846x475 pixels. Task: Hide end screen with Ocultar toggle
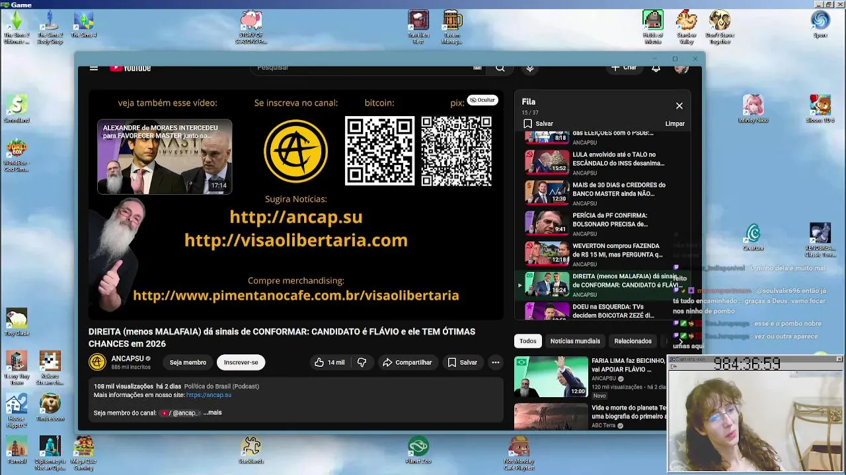click(482, 100)
